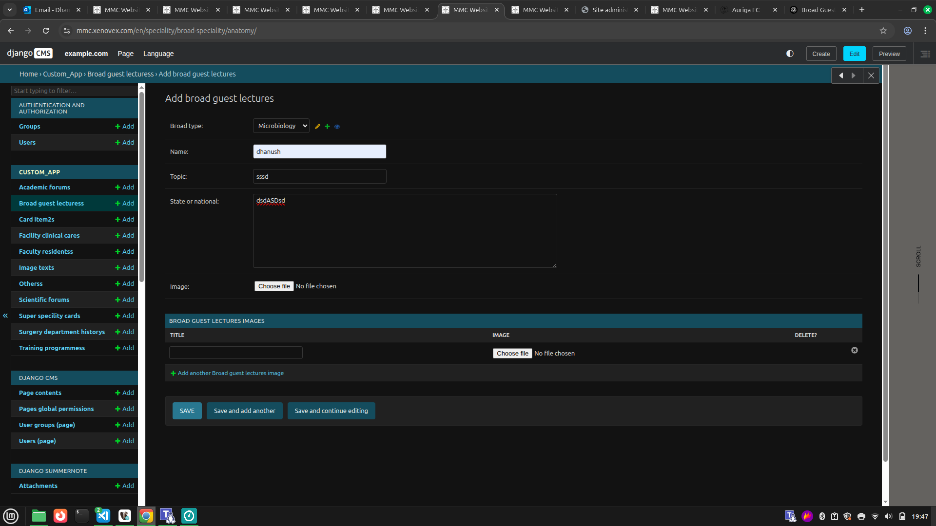936x526 pixels.
Task: Click Save and continue editing
Action: click(331, 411)
